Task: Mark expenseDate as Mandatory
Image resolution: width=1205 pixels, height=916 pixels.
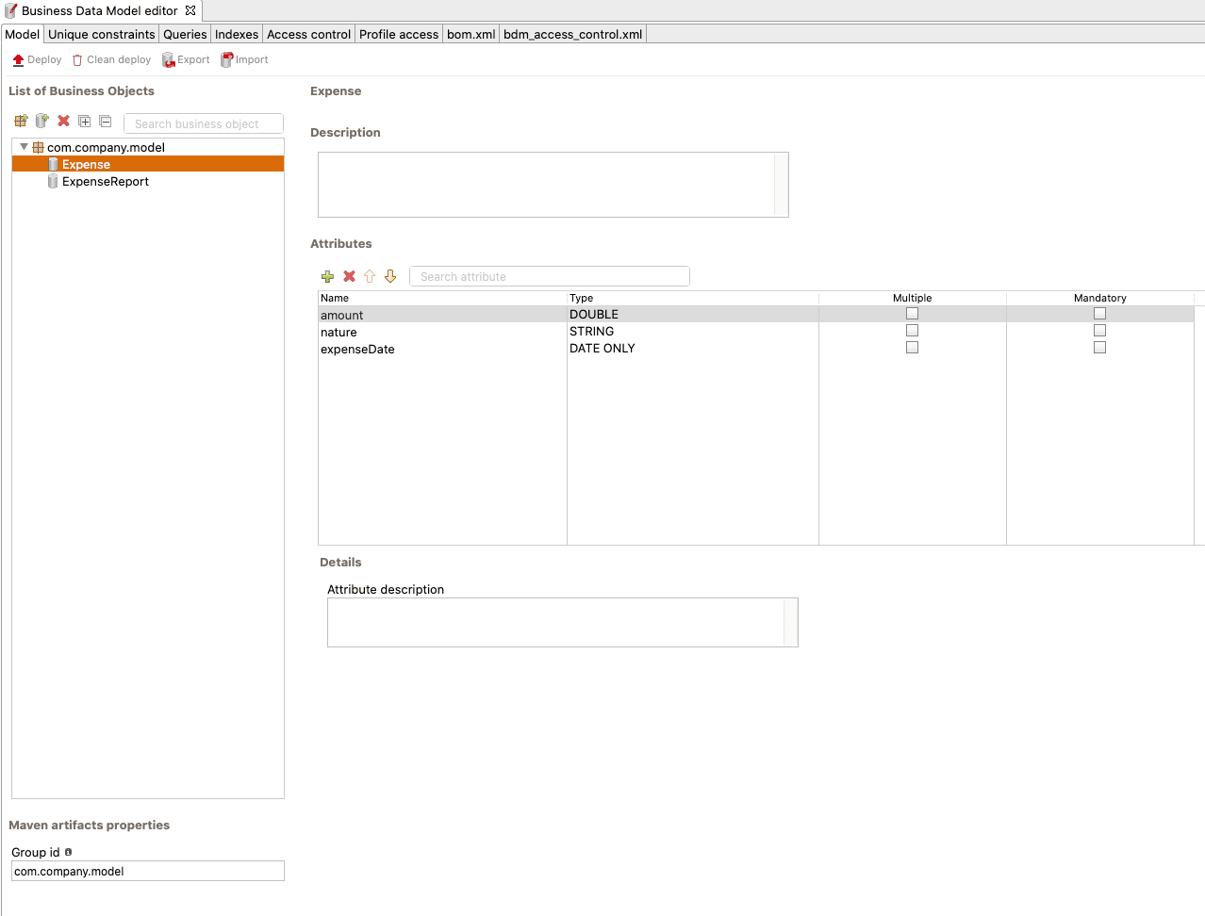Action: click(1099, 347)
